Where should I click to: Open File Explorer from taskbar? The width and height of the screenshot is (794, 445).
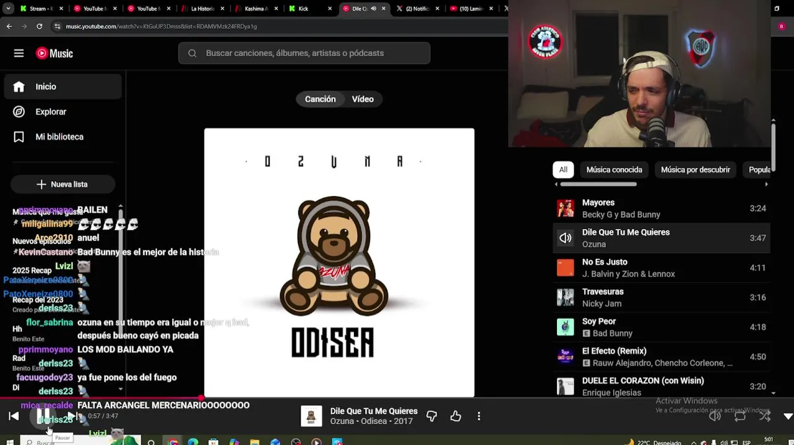[254, 442]
